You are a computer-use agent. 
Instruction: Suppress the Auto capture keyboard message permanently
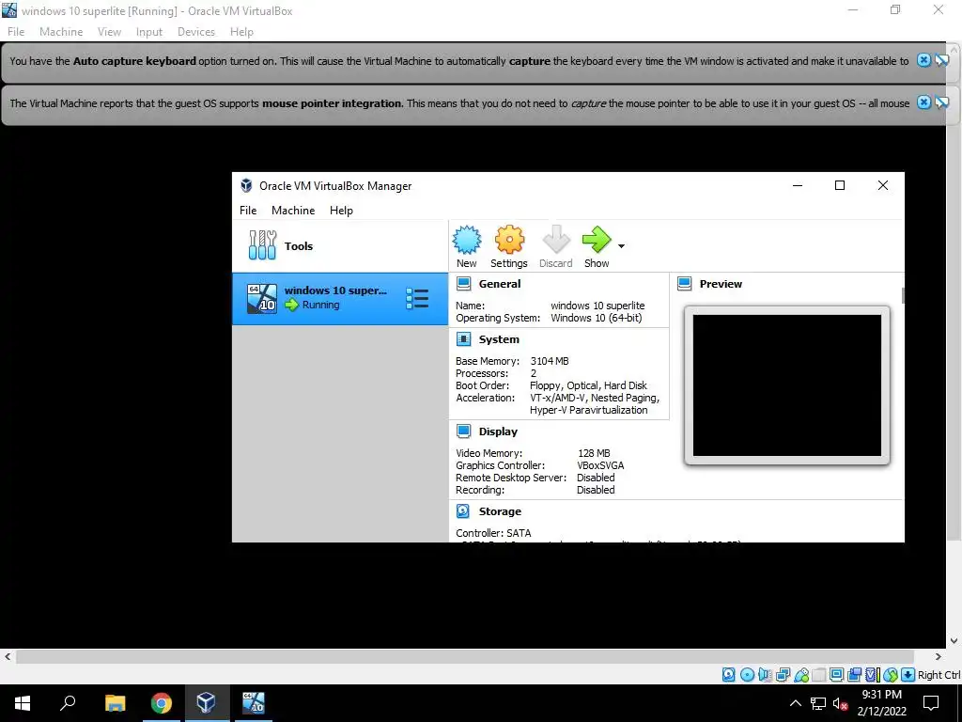(x=942, y=60)
